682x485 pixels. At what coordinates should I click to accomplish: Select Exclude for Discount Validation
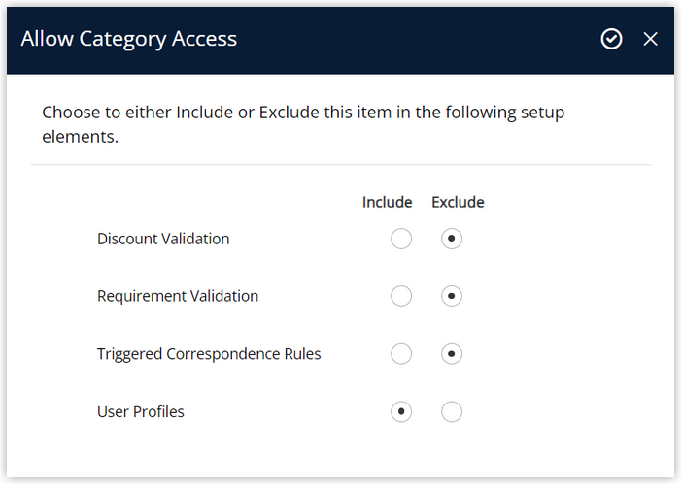pos(452,239)
